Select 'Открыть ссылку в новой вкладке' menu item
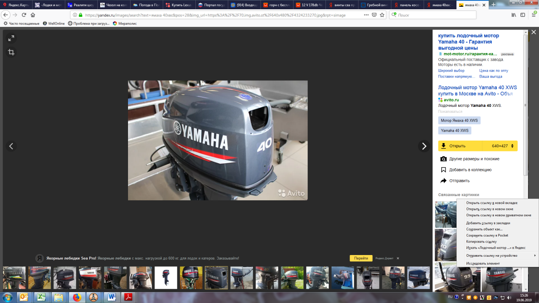 pos(491,203)
